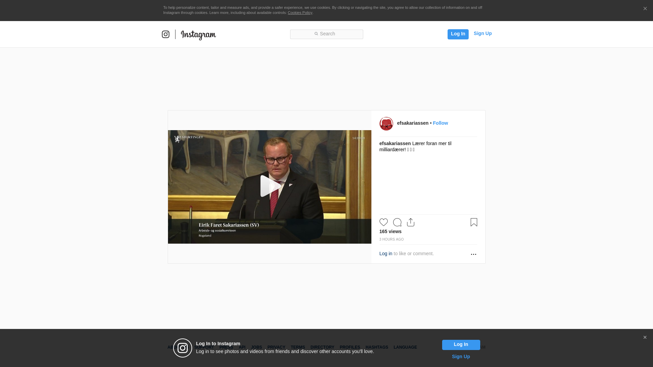
Task: Click the Sign Up link in the header
Action: click(x=483, y=33)
